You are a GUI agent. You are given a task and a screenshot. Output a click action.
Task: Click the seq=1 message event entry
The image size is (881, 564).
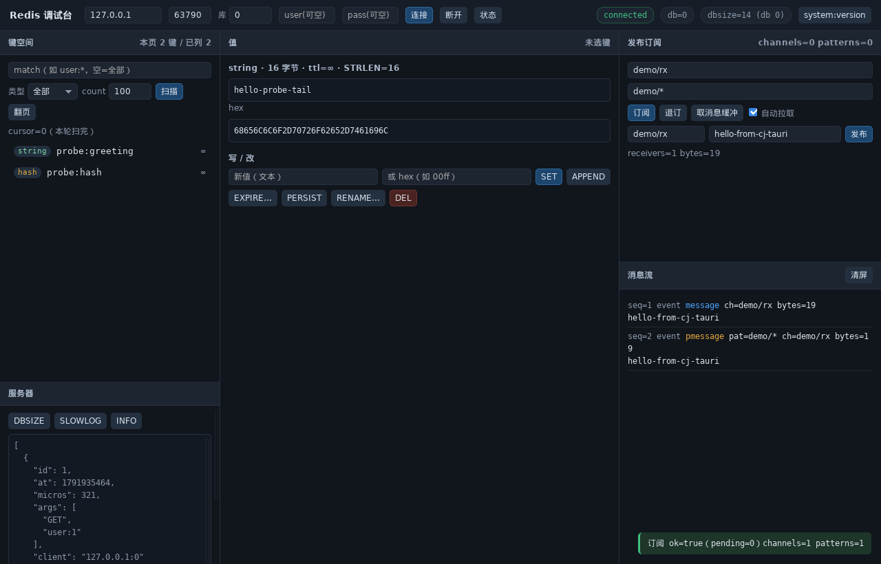[x=750, y=312]
